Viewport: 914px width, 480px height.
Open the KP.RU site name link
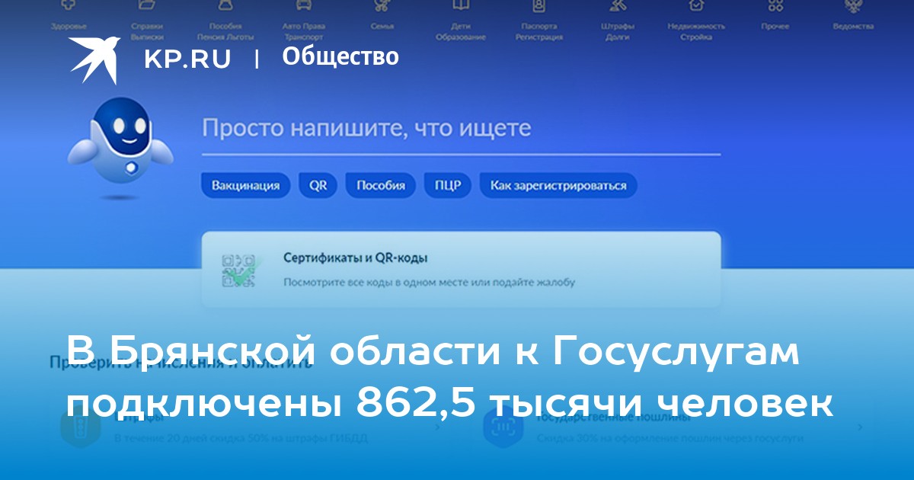(187, 59)
